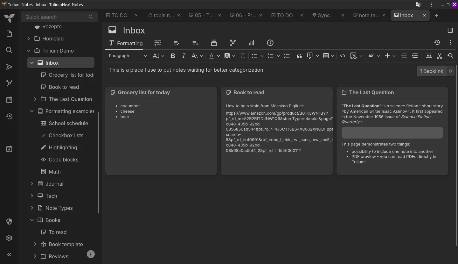Toggle the right sidebar panel
Viewport: 458px width, 264px height.
coord(450,30)
